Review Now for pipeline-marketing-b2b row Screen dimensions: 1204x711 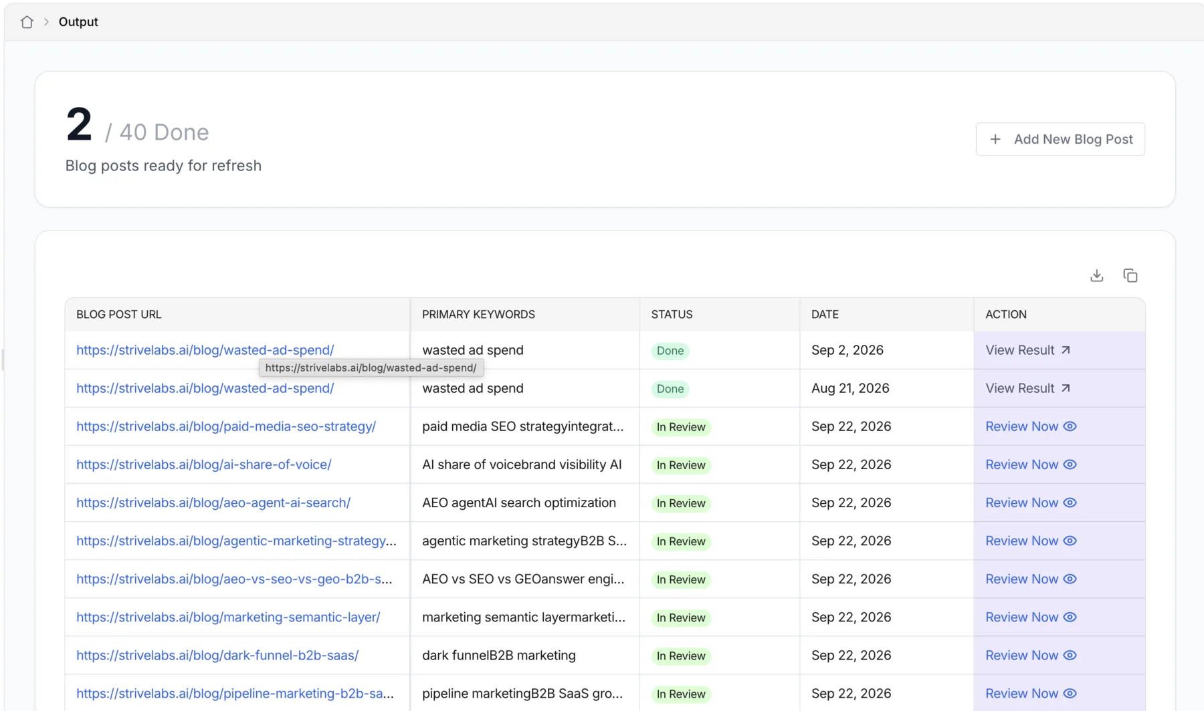pyautogui.click(x=1031, y=693)
